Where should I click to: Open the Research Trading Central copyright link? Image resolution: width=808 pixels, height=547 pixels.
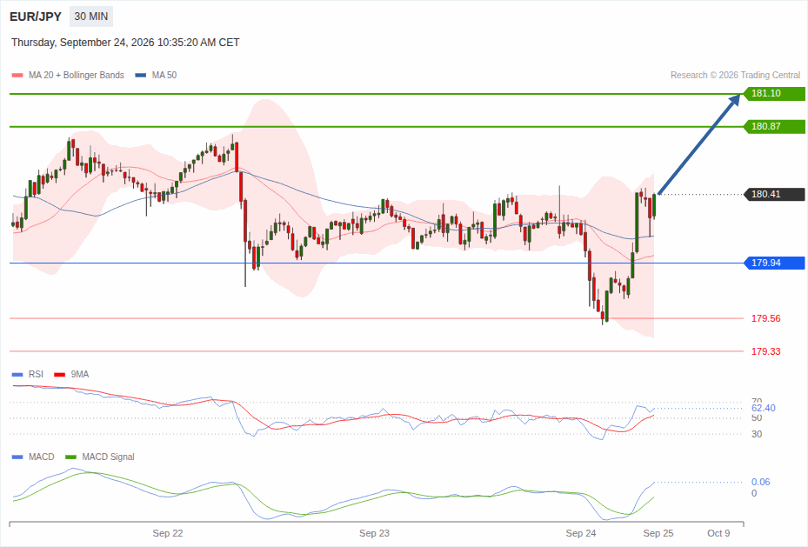(x=735, y=75)
